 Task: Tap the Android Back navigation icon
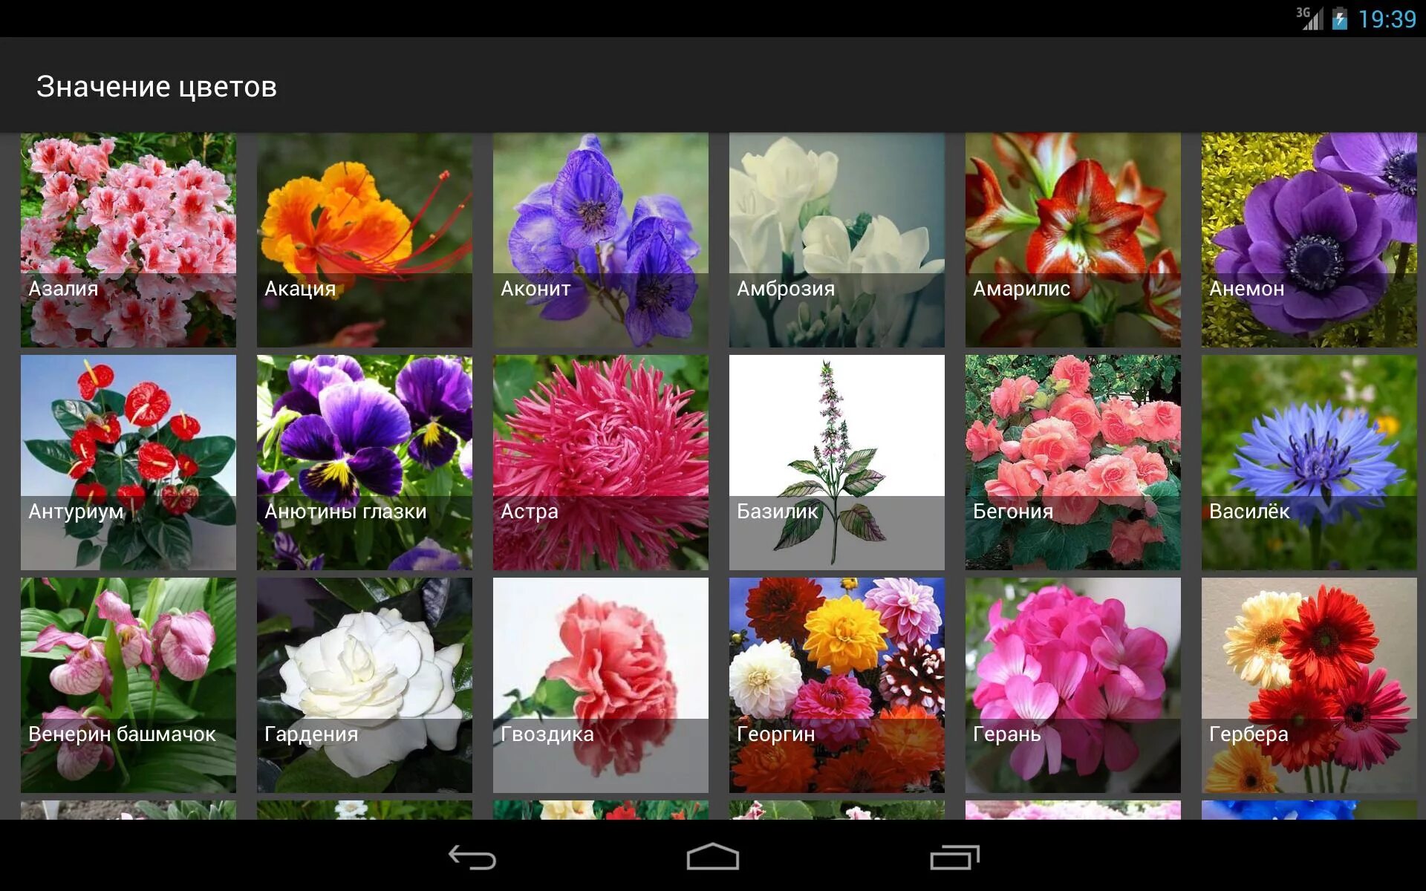[x=472, y=858]
